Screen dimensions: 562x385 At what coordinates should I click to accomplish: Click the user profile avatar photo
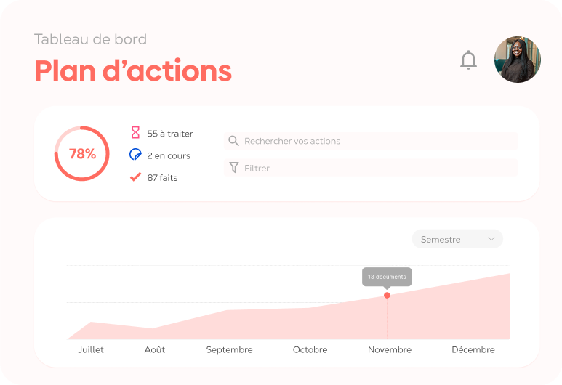point(518,60)
